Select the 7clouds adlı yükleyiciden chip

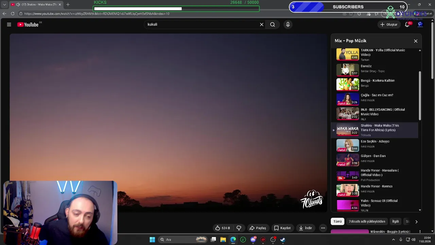pos(367,222)
